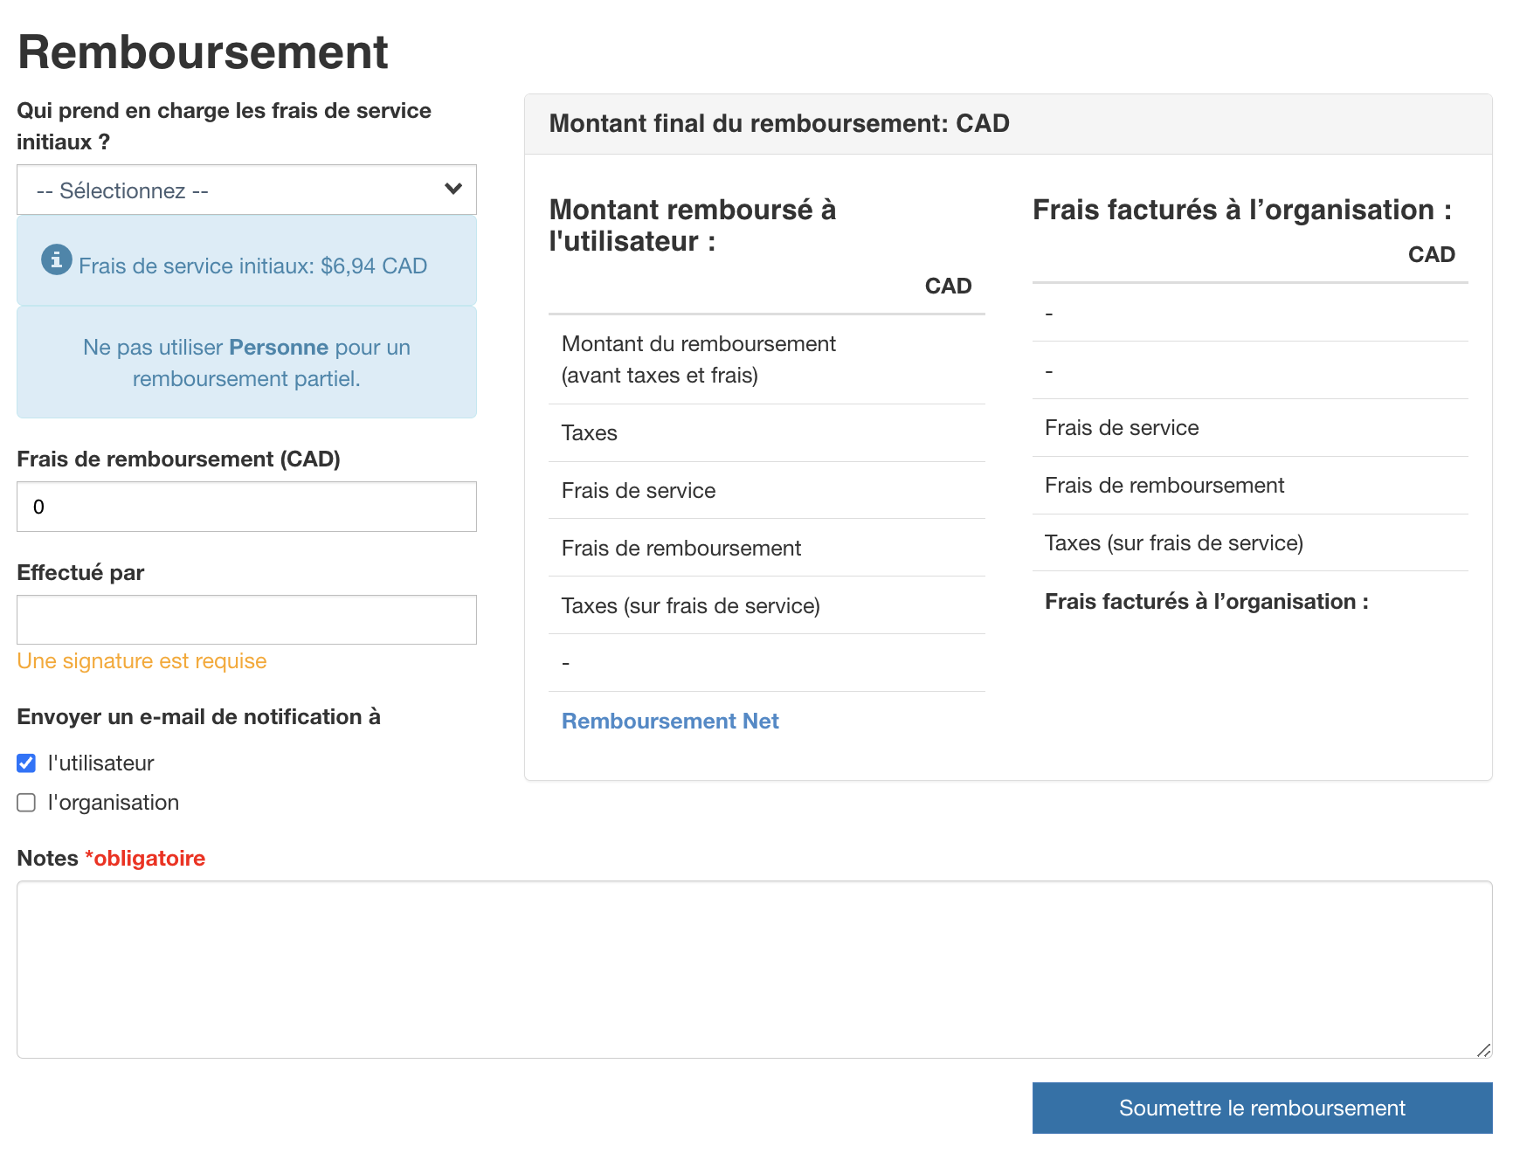Grab the Notes textarea resize handle

(x=1482, y=1049)
